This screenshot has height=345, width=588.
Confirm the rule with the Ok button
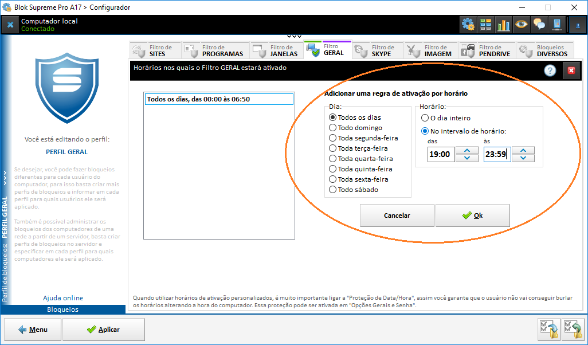point(473,215)
